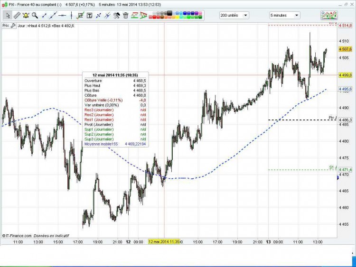This screenshot has width=356, height=267.
Task: Select the vertical line drawing tool
Action: [x=71, y=16]
